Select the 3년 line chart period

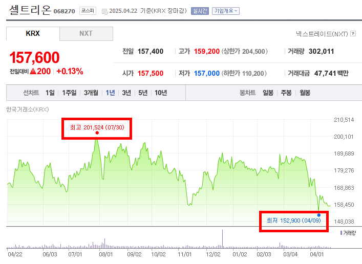pos(126,93)
